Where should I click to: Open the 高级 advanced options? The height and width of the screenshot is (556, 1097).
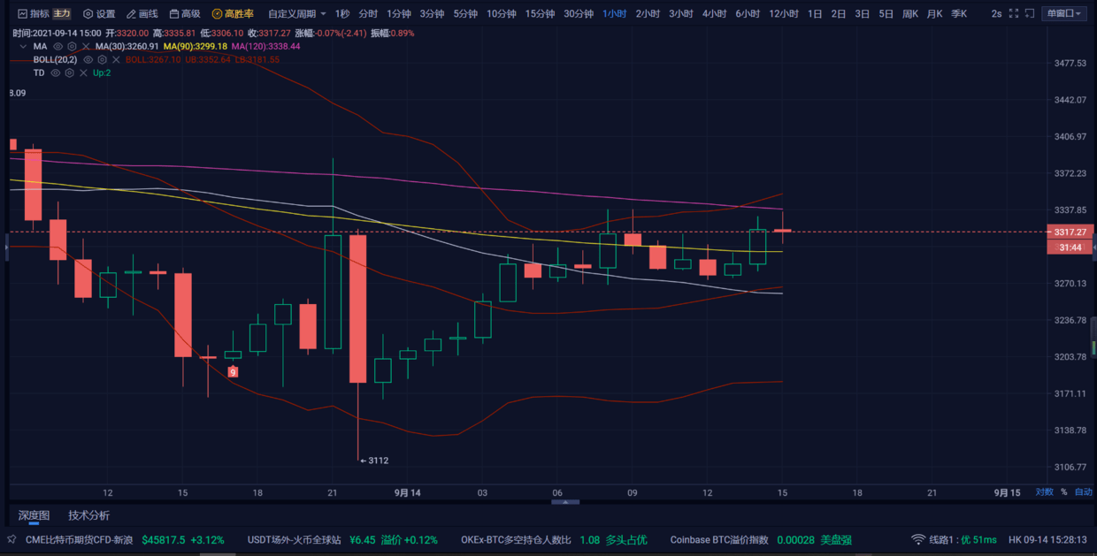point(185,14)
